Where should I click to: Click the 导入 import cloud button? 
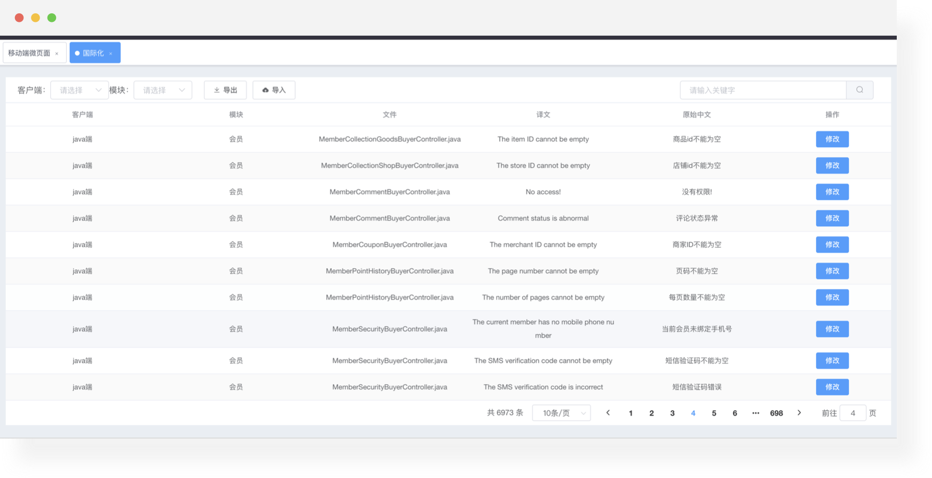[274, 90]
